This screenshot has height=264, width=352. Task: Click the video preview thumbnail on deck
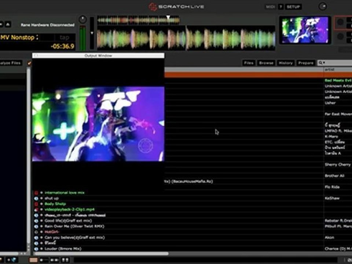(x=305, y=30)
